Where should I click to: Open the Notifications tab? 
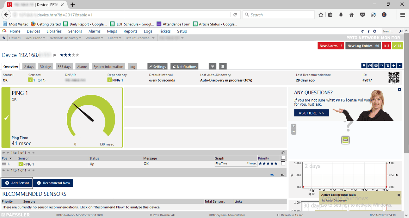pos(184,67)
